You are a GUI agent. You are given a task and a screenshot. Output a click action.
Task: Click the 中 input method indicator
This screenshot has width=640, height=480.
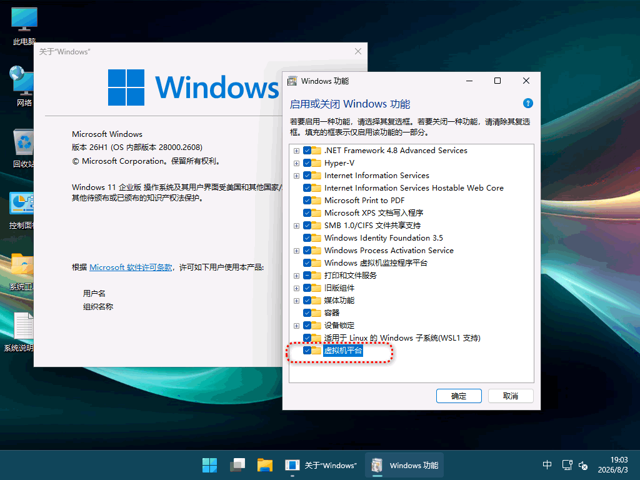(x=547, y=465)
